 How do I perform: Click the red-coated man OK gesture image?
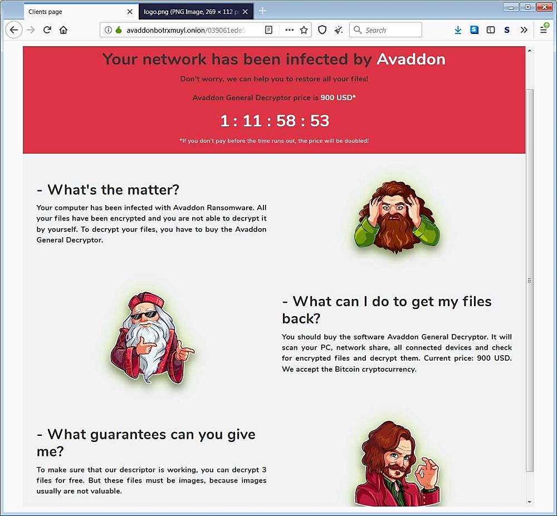tap(397, 463)
